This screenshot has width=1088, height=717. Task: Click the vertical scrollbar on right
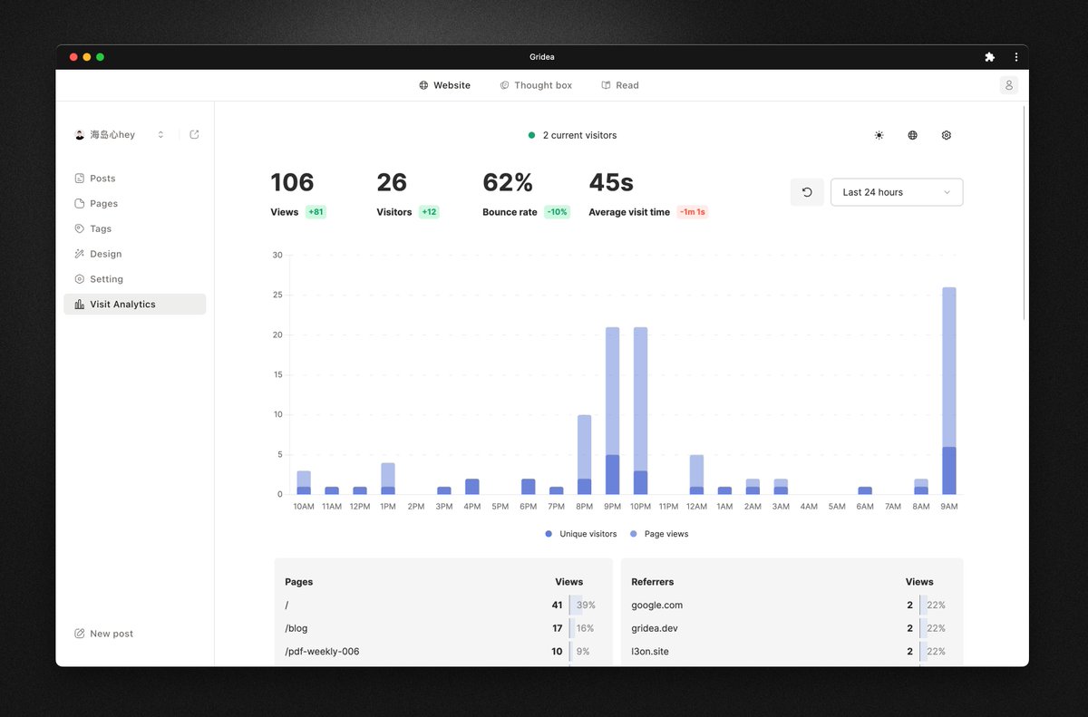coord(1024,213)
